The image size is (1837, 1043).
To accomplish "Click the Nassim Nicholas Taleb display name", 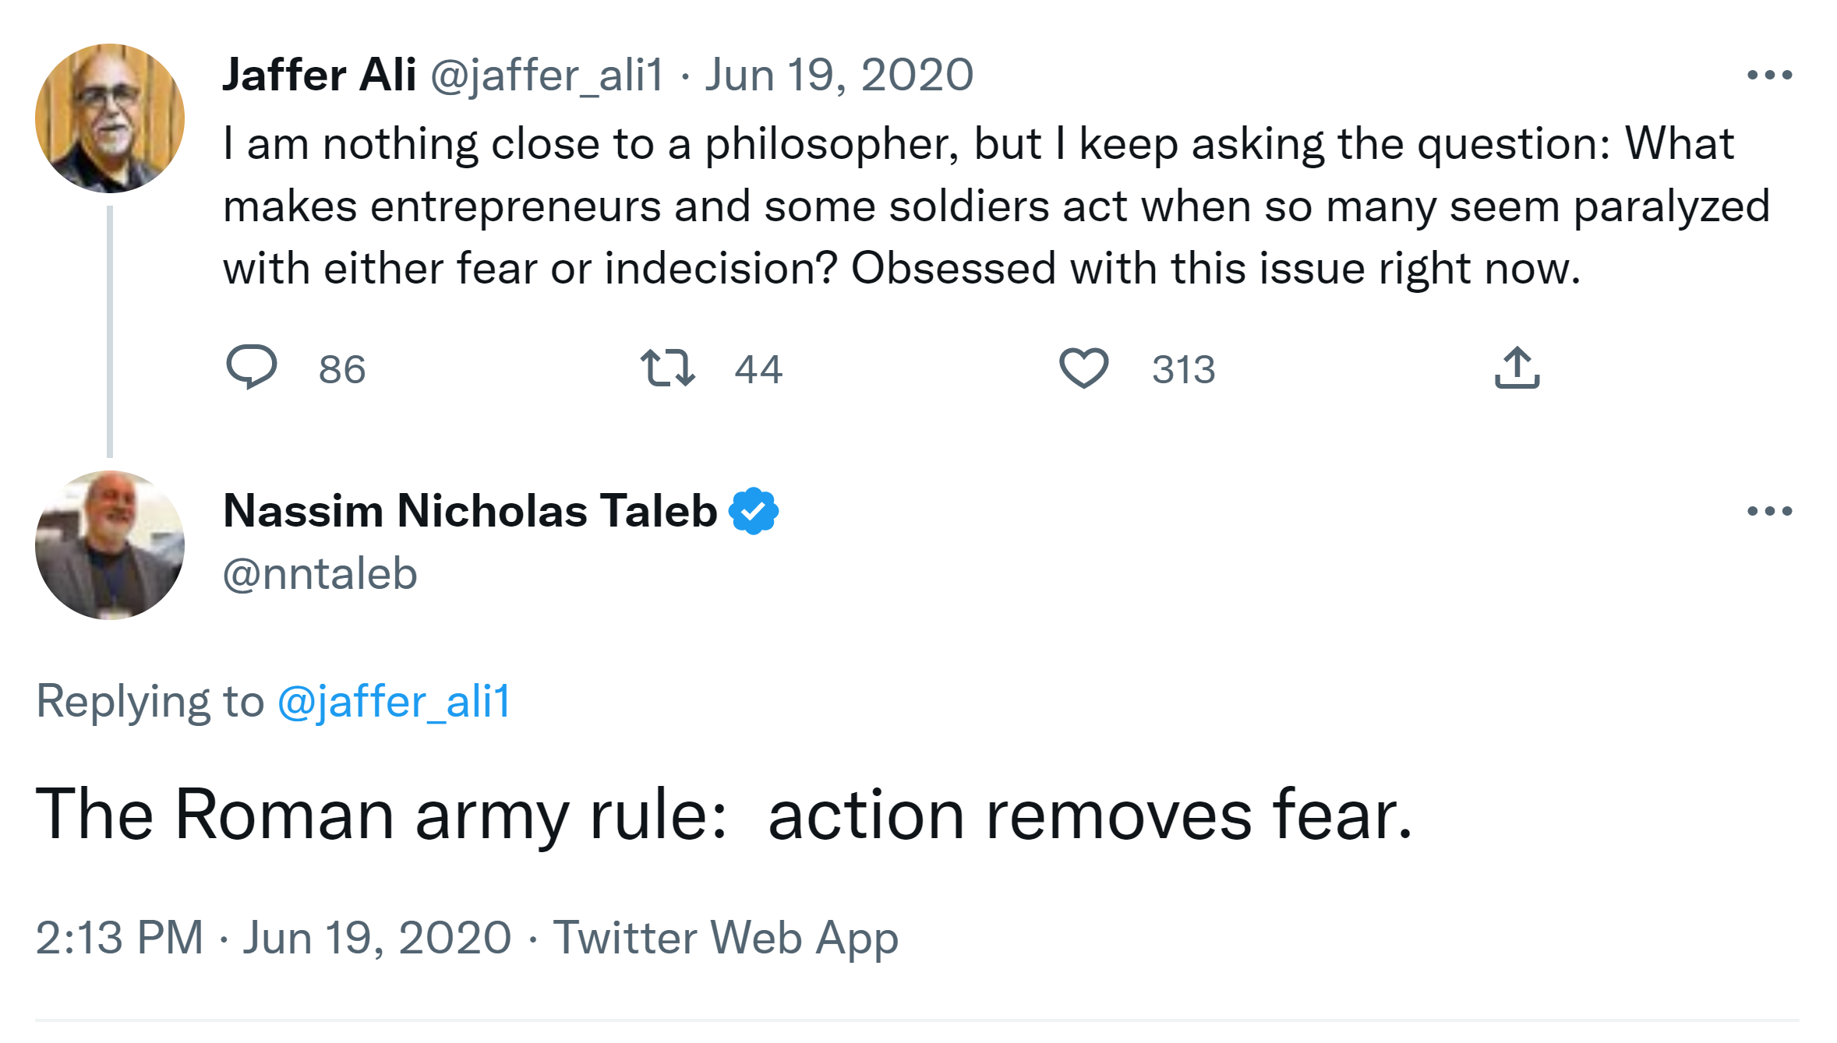I will click(x=470, y=511).
